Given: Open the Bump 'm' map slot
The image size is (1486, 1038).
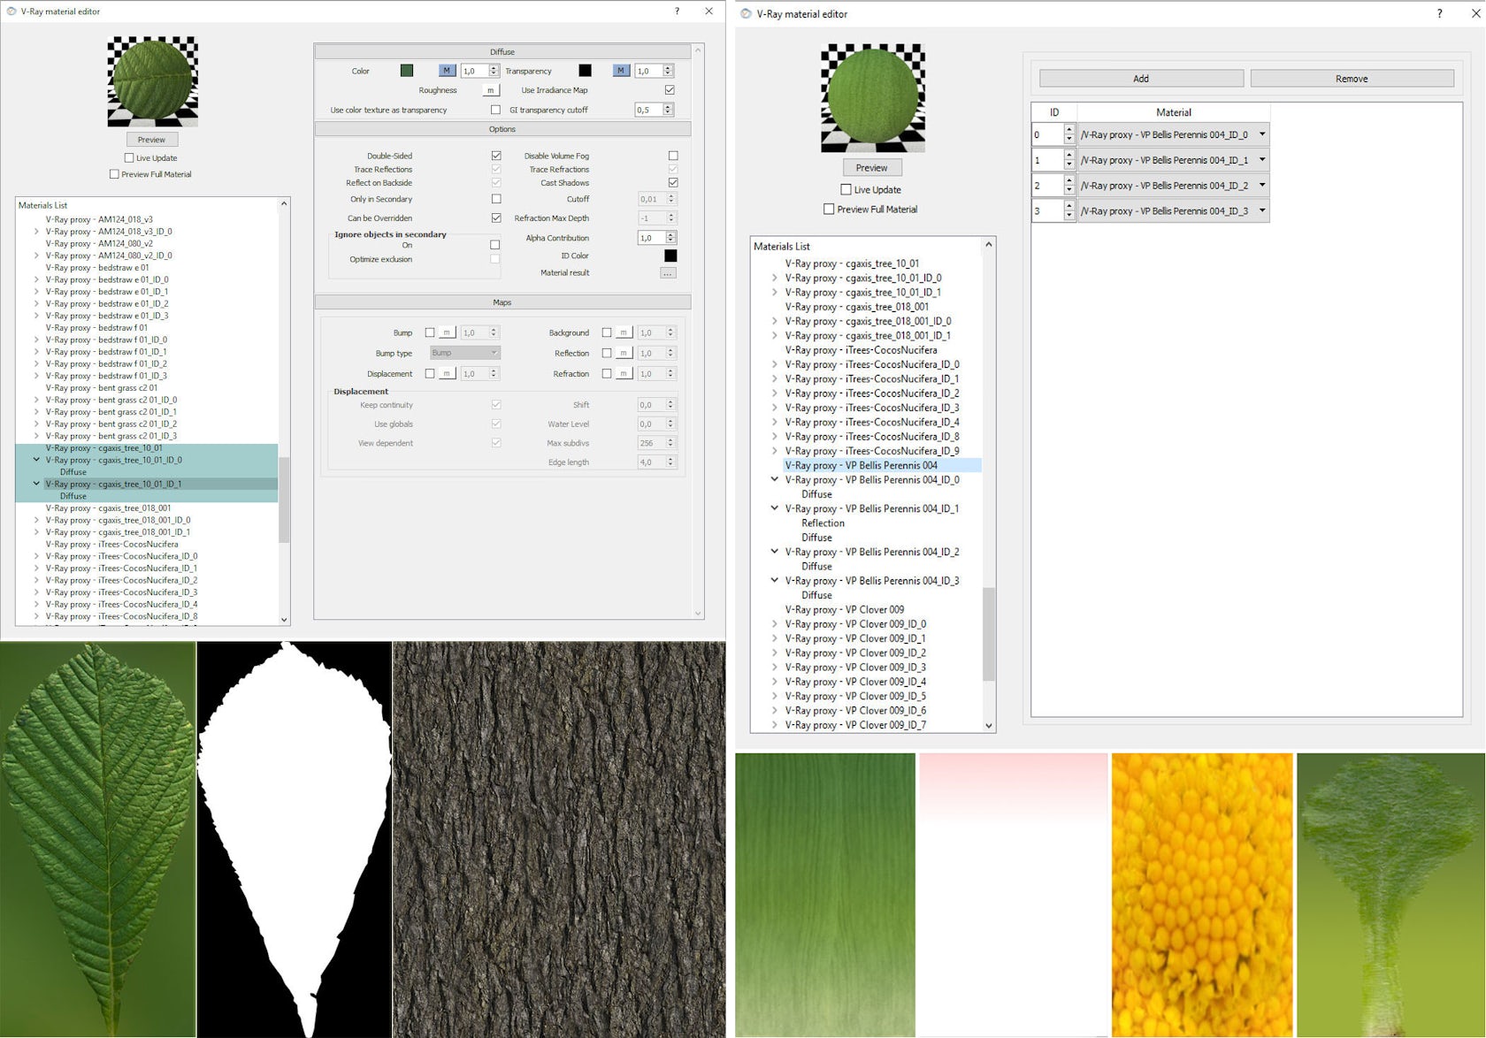Looking at the screenshot, I should click(448, 333).
